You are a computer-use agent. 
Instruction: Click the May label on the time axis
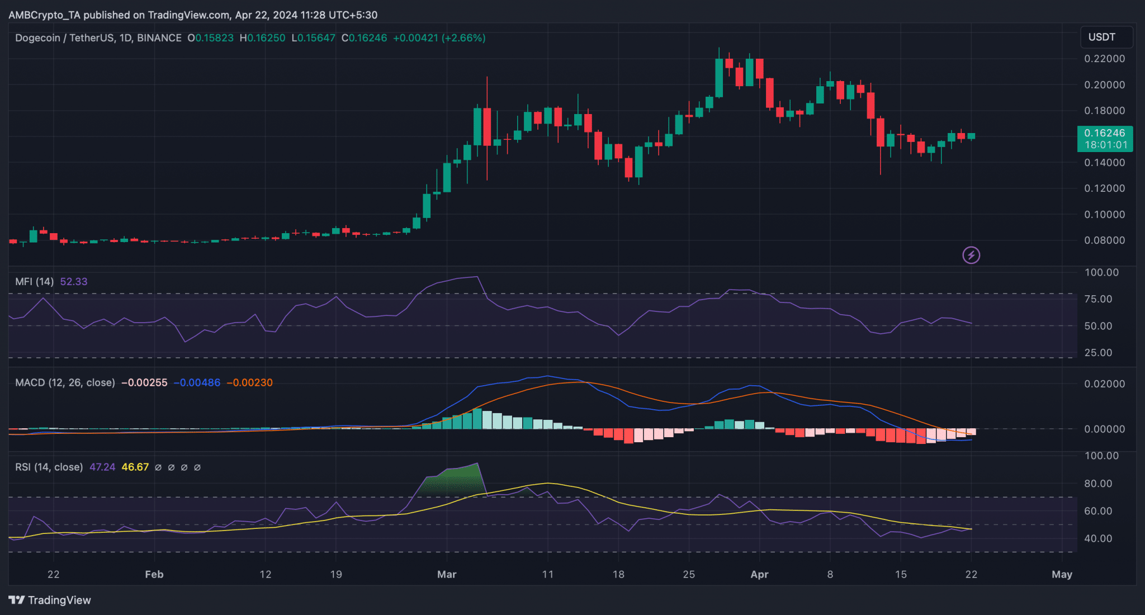pyautogui.click(x=1062, y=575)
